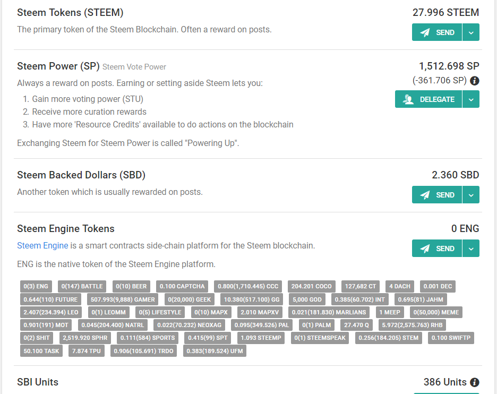Open dropdown next to STEEM SEND button
Image resolution: width=497 pixels, height=394 pixels.
(471, 32)
